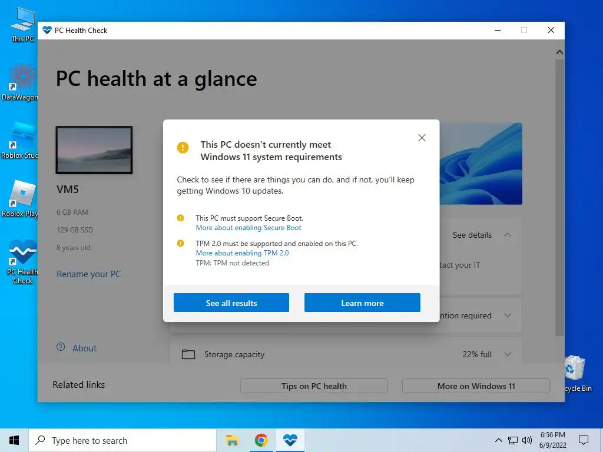603x452 pixels.
Task: Click the VM5 PC thumbnail image
Action: click(94, 150)
